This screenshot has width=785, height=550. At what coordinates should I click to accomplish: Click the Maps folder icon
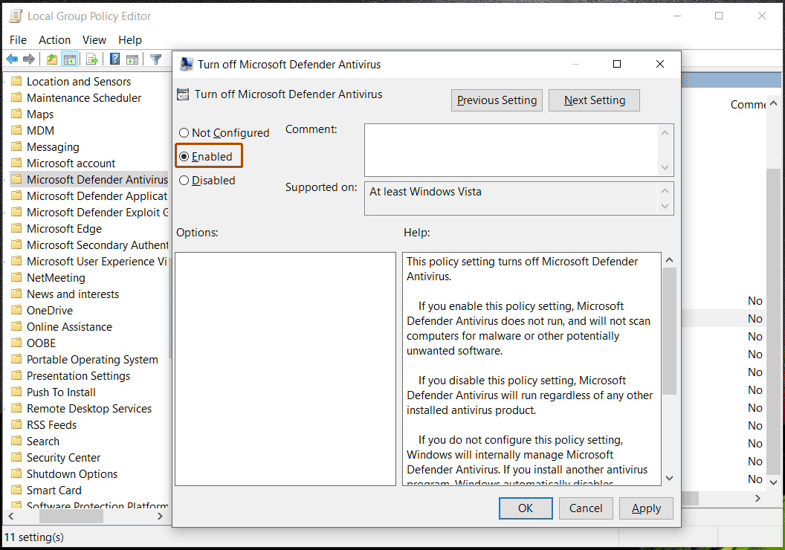(x=16, y=114)
